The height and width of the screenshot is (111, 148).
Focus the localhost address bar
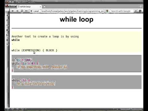pos(72,11)
